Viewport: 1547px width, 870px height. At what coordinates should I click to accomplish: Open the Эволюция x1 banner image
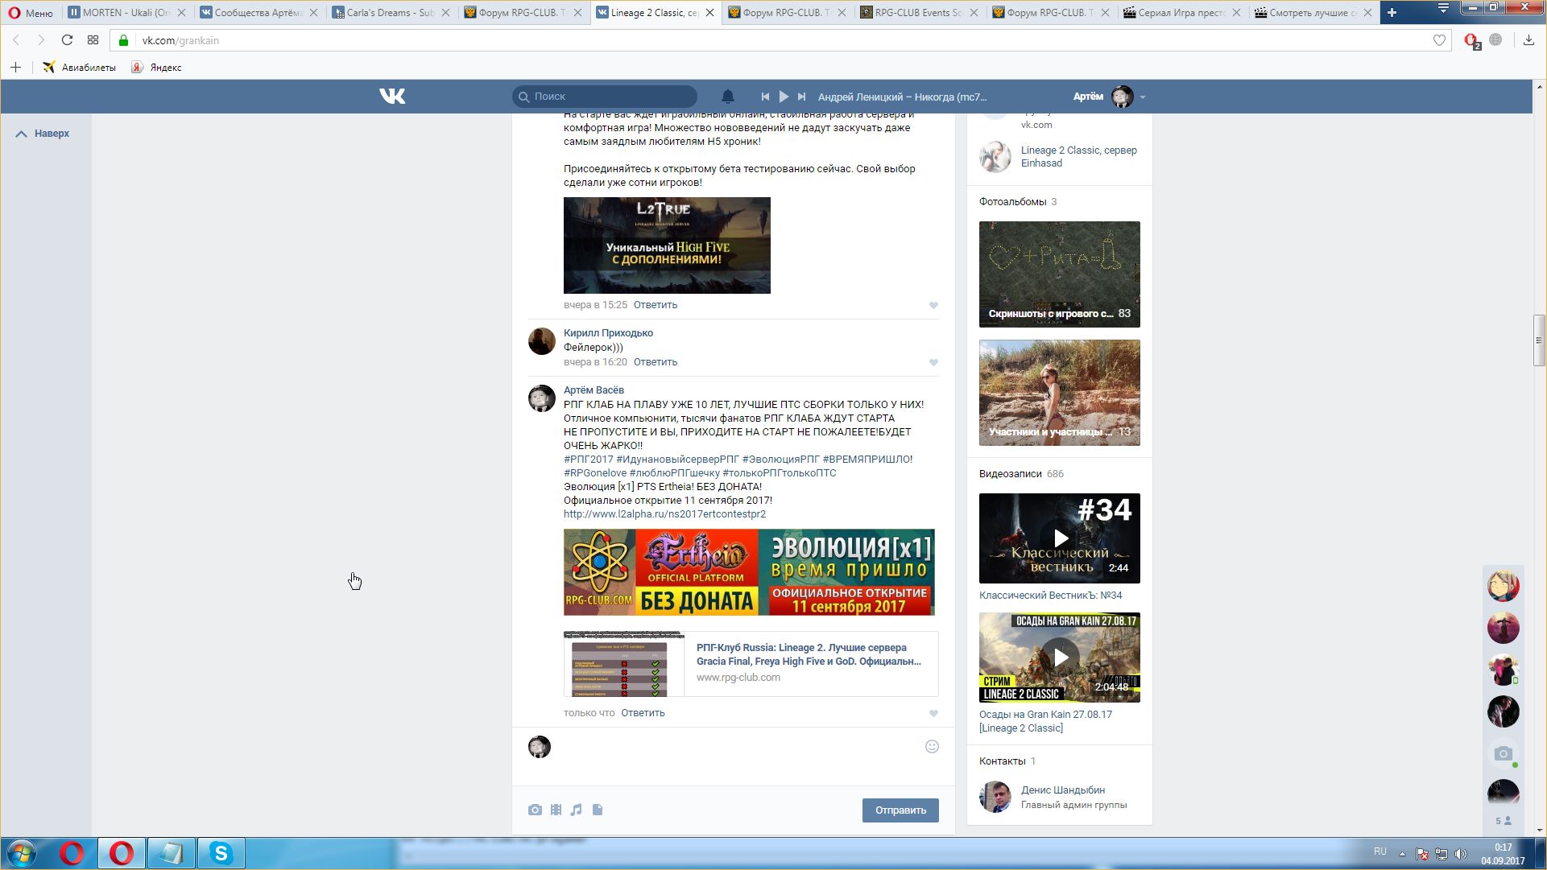(749, 572)
